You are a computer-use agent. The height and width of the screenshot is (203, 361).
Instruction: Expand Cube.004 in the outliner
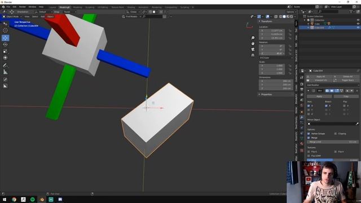[309, 28]
